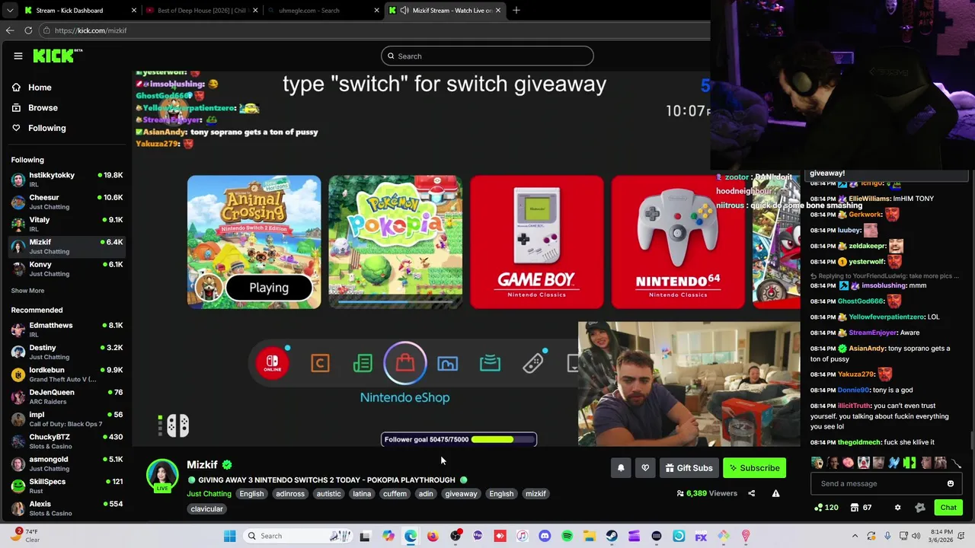Share the stream via share icon
This screenshot has width=975, height=548.
[751, 493]
